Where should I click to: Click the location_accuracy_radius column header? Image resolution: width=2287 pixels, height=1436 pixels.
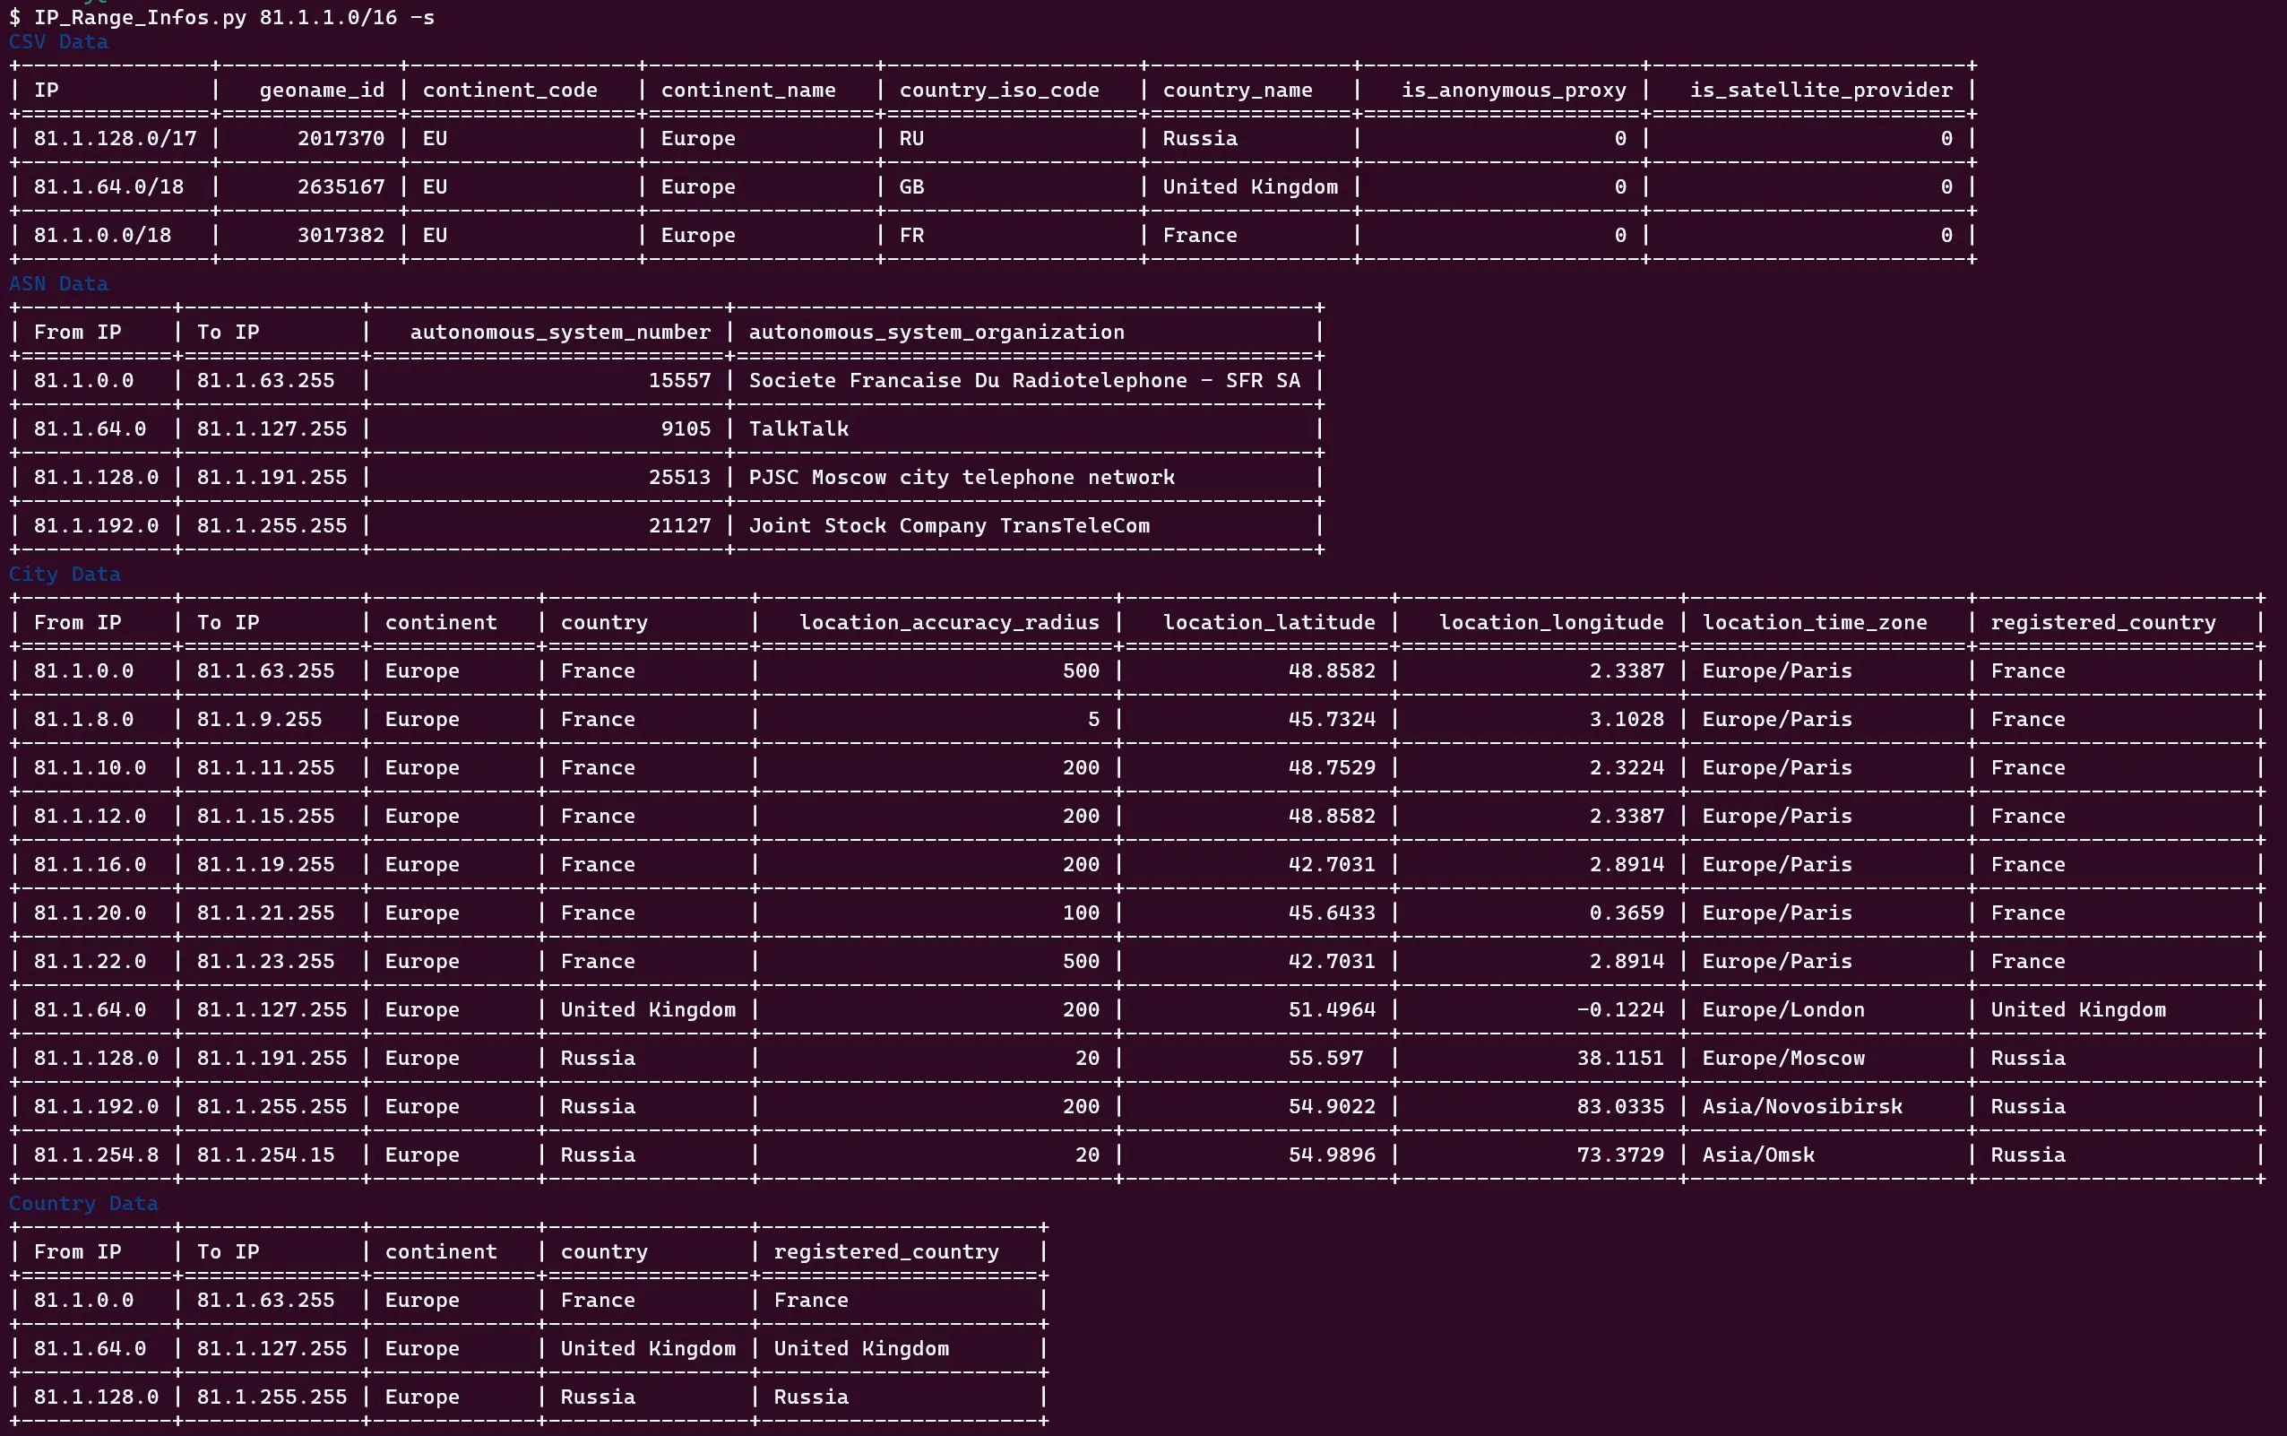[x=949, y=623]
